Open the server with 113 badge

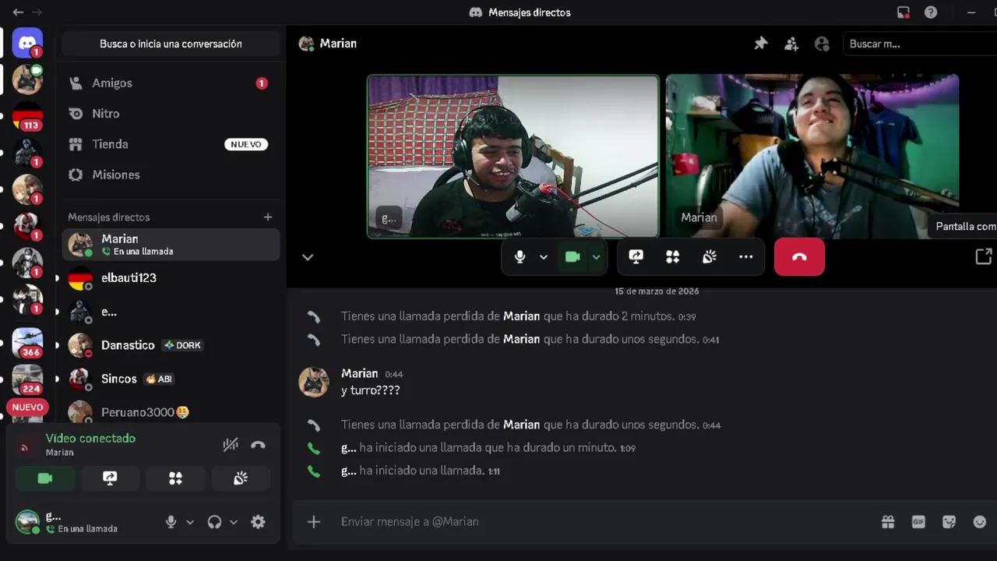click(x=27, y=116)
